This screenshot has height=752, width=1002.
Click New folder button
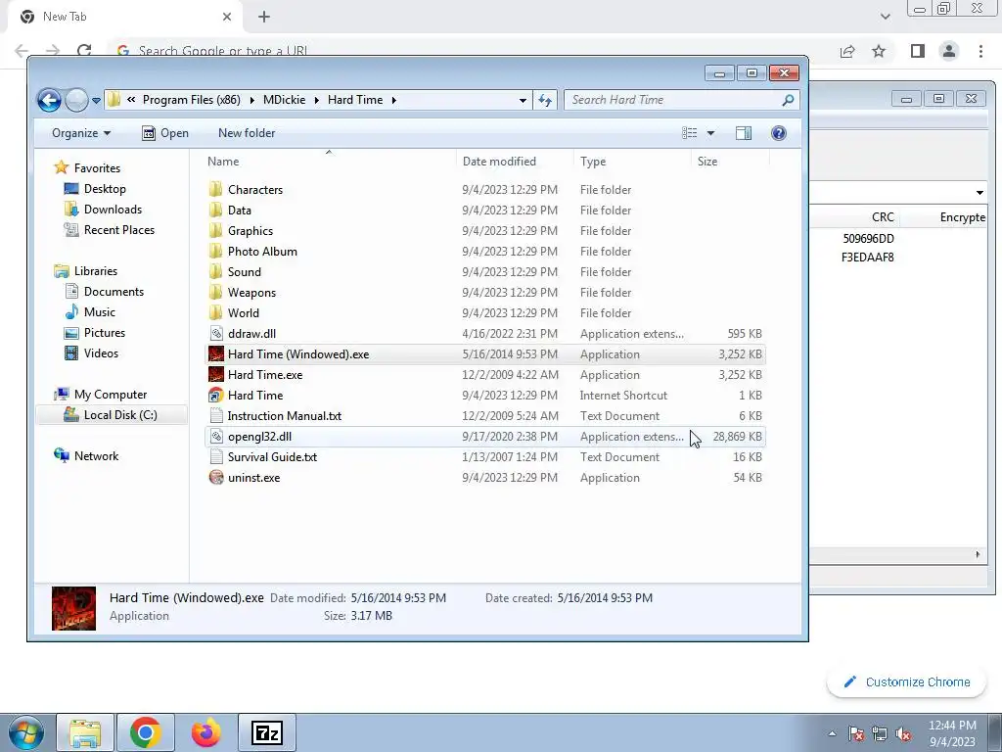point(247,133)
